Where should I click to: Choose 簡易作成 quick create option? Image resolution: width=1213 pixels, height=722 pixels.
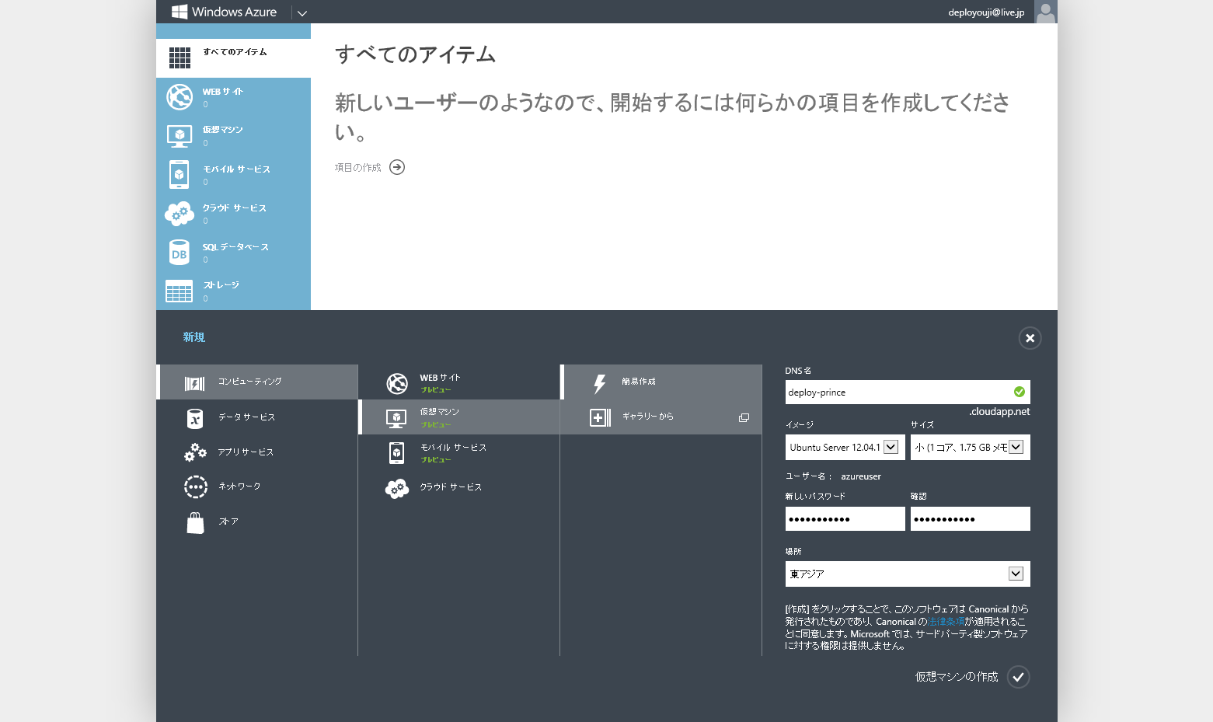point(661,382)
